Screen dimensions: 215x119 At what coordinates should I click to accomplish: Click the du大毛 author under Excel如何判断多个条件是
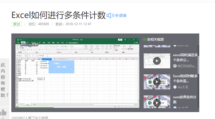(x=183, y=87)
